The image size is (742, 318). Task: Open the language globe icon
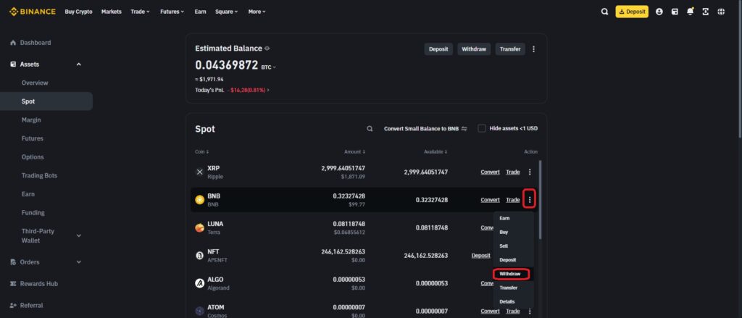click(721, 12)
